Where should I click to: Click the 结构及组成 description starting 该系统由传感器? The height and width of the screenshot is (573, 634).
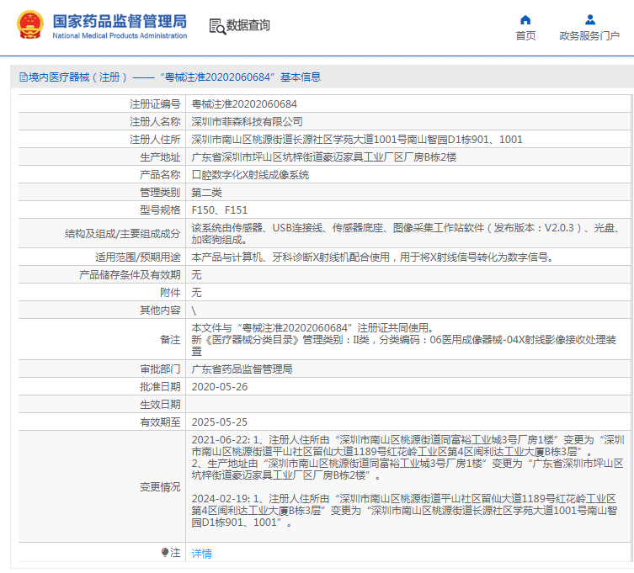coord(406,234)
